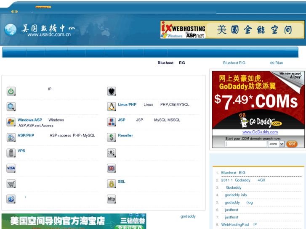Viewport: 306px width, 229px height.
Task: Open the Windows/ASP hosting link
Action: (29, 120)
